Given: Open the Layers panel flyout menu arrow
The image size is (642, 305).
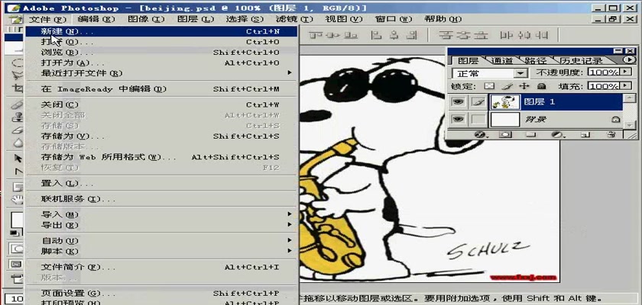Looking at the screenshot, I should tap(630, 60).
